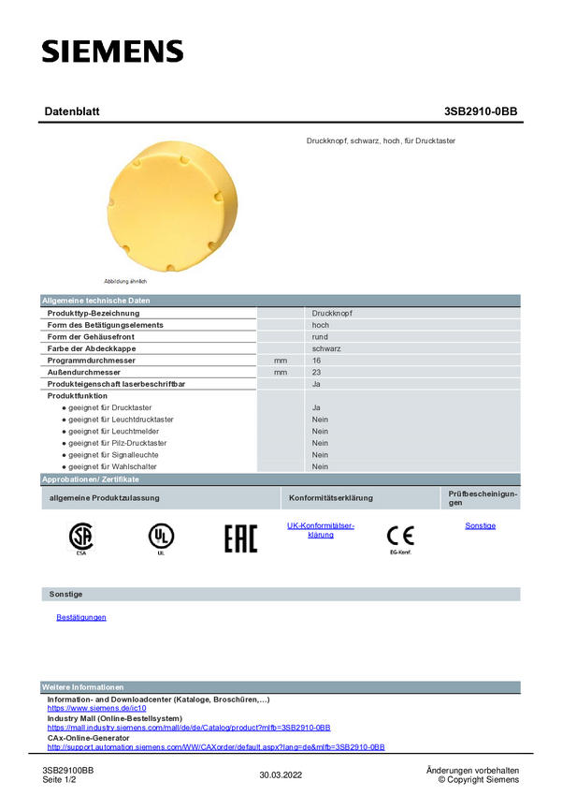Click the Siemens logo
The width and height of the screenshot is (562, 796).
click(112, 52)
